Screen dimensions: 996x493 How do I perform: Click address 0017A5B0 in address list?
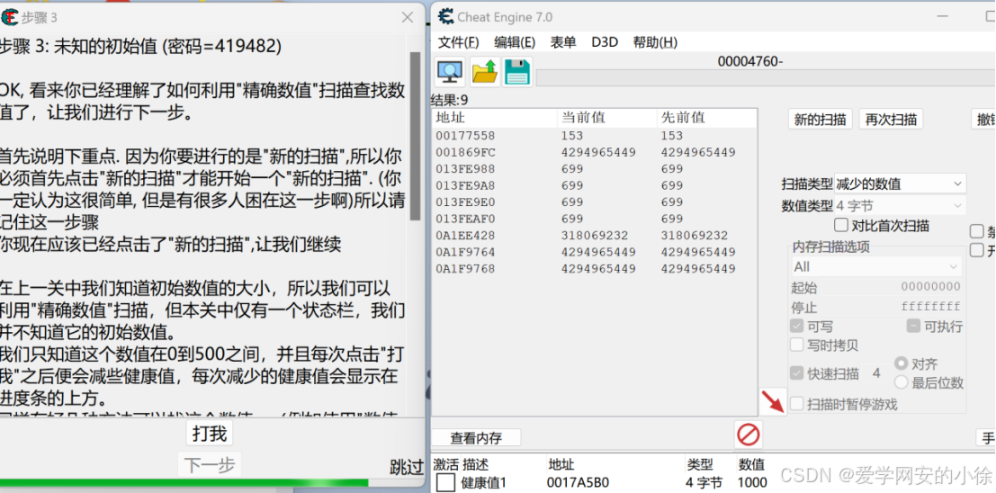[x=578, y=483]
